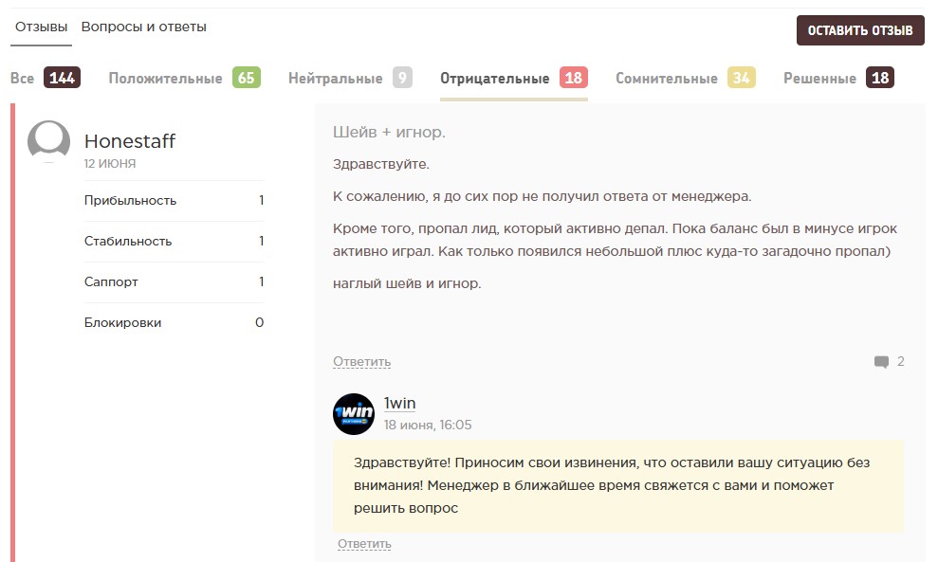This screenshot has width=938, height=562.
Task: Filter by Положительные reviews
Action: [184, 78]
